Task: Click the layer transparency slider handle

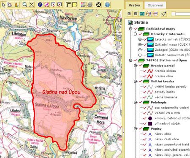Action: [174, 14]
